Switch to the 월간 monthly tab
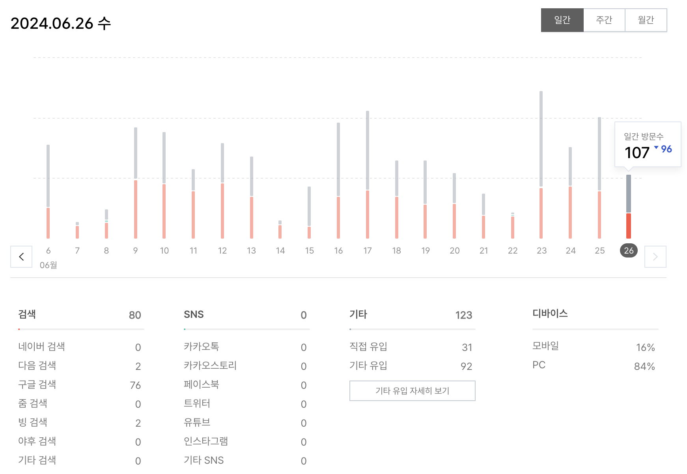This screenshot has height=474, width=687. pyautogui.click(x=646, y=20)
